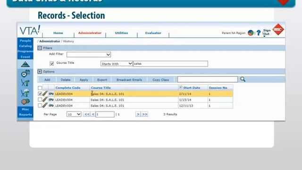Image resolution: width=302 pixels, height=170 pixels.
Task: Sort by the Course Title column header
Action: point(101,88)
